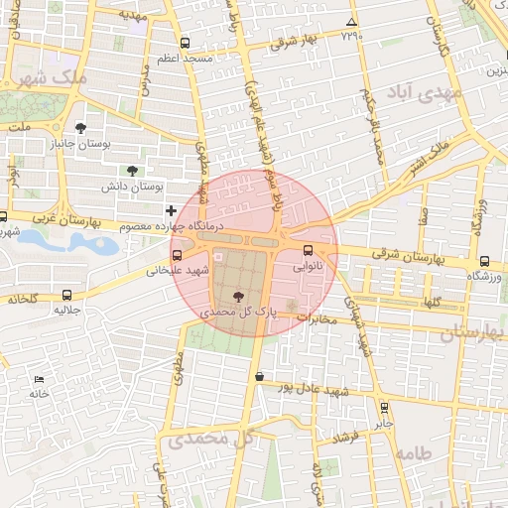
Task: Select the mountain peak marker labeled ۷۲۹۰
Action: 351,22
